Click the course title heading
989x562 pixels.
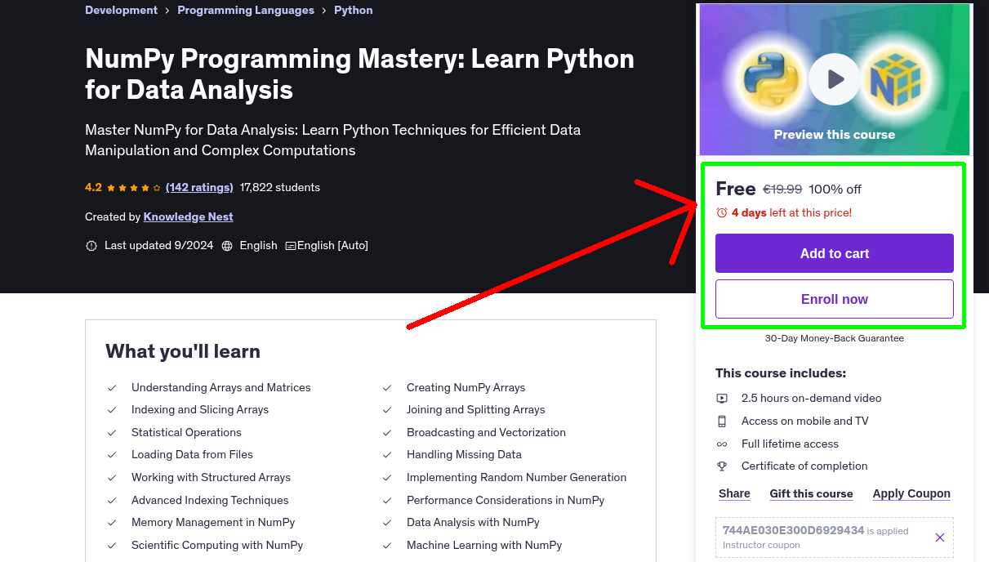[359, 74]
